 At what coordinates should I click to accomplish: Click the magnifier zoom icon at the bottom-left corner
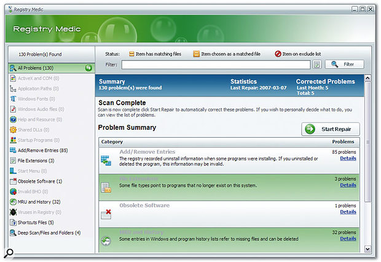pos(9,253)
